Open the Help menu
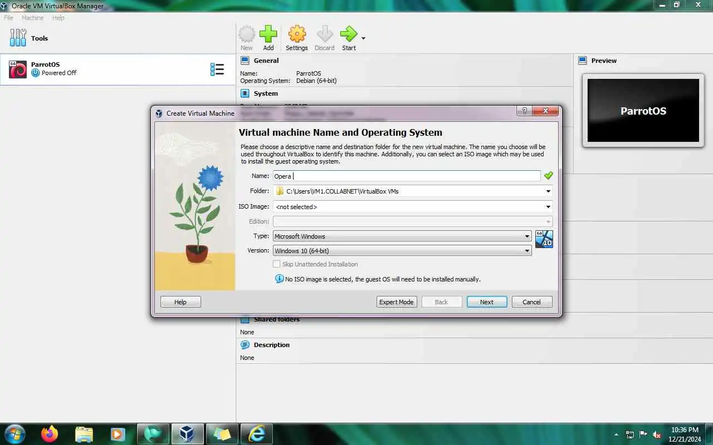 (x=58, y=18)
